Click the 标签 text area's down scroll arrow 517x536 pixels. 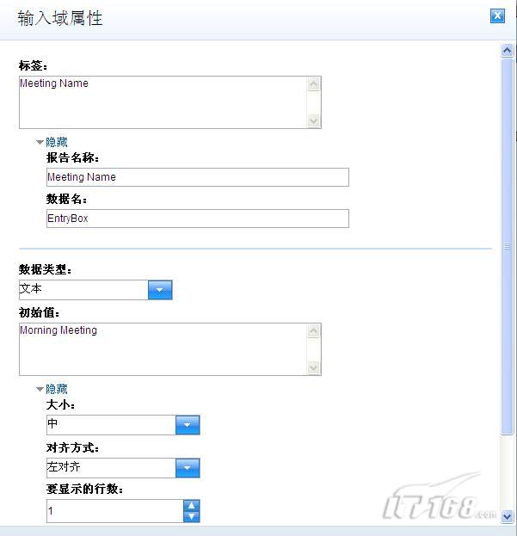click(x=314, y=120)
